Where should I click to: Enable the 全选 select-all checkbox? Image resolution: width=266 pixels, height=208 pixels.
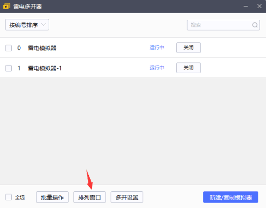coord(9,197)
